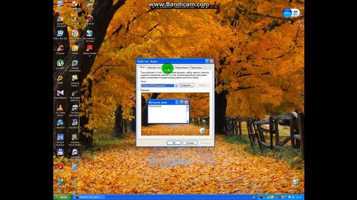This screenshot has width=357, height=200.
Task: Open the Заставка tab
Action: [168, 68]
